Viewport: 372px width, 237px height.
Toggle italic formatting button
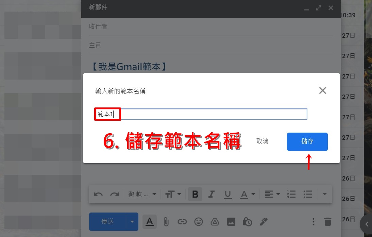(211, 194)
